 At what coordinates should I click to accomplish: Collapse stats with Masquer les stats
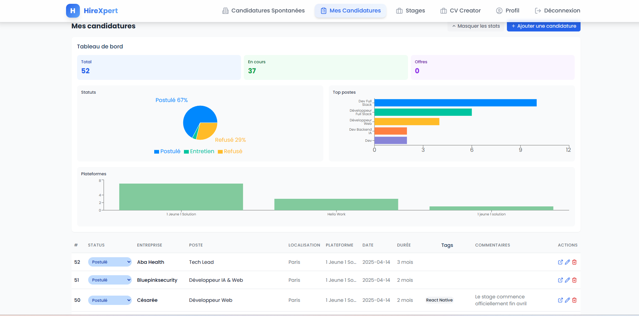[476, 26]
